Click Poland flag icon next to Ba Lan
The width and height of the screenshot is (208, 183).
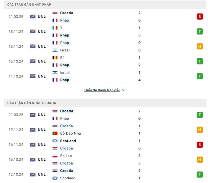click(55, 156)
